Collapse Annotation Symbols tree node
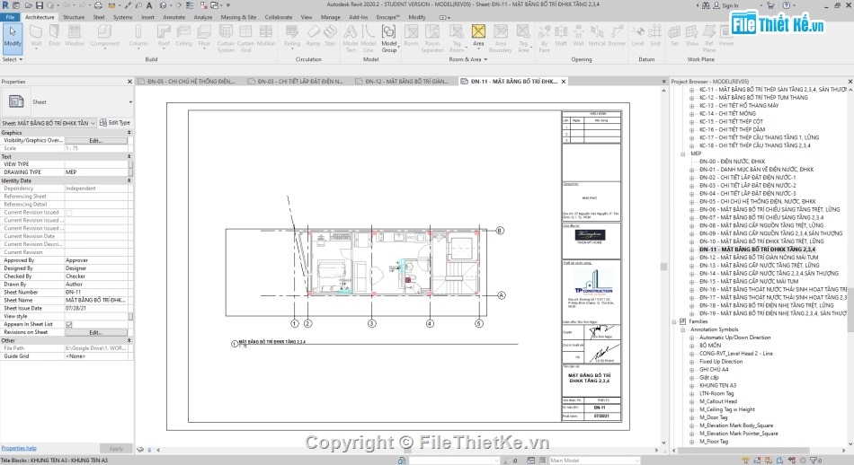The height and width of the screenshot is (465, 854). [x=683, y=329]
